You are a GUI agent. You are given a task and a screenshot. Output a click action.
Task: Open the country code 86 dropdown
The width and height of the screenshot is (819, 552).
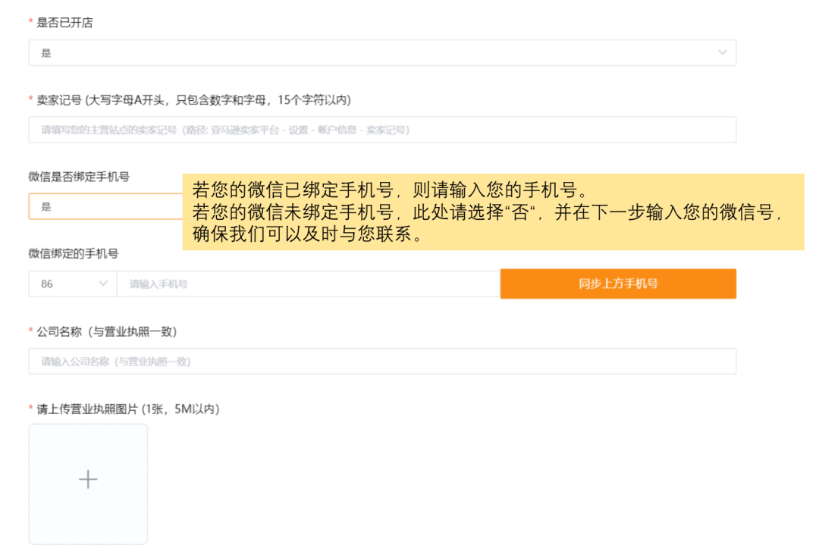coord(72,284)
